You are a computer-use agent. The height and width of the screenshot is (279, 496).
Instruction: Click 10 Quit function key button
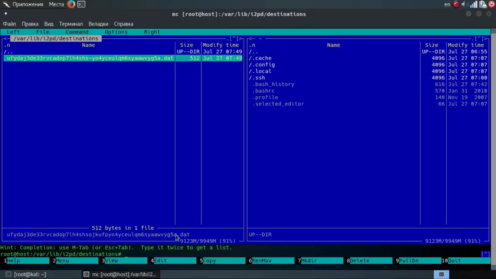click(x=466, y=260)
